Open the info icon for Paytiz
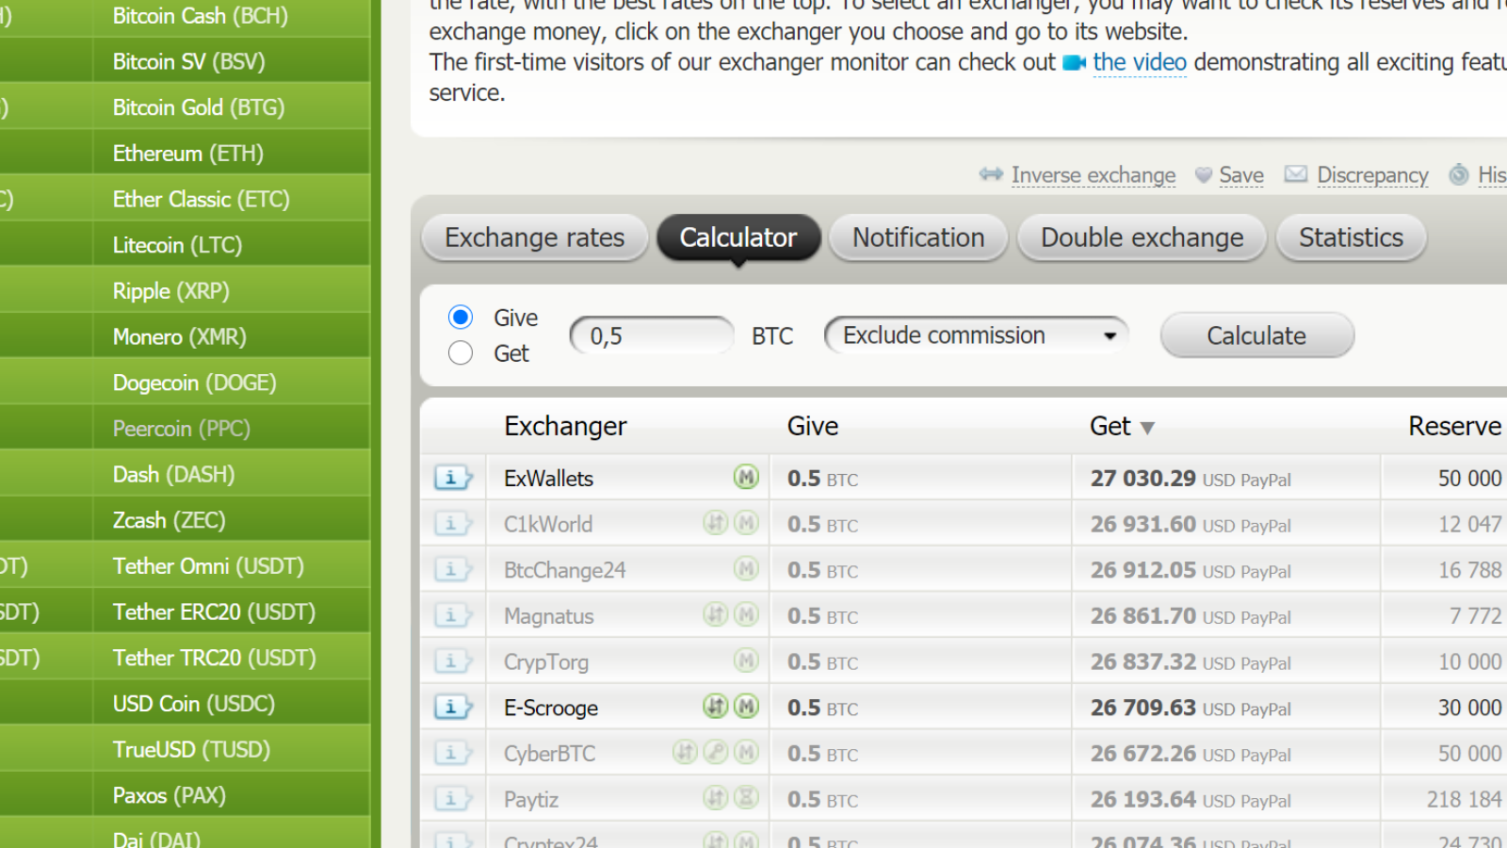 [x=453, y=799]
